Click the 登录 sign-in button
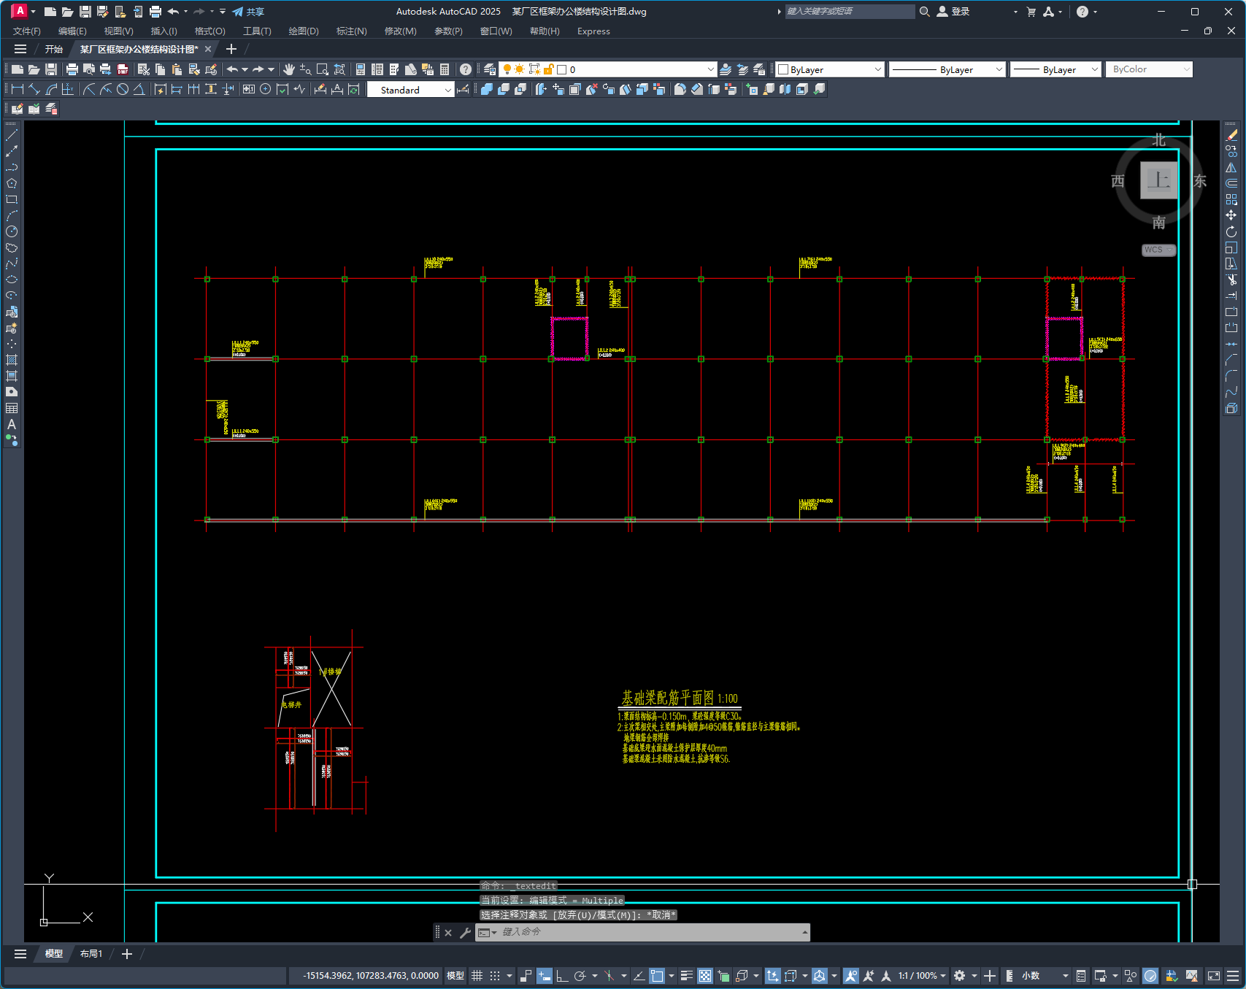Screen dimensions: 1246x989 (953, 12)
